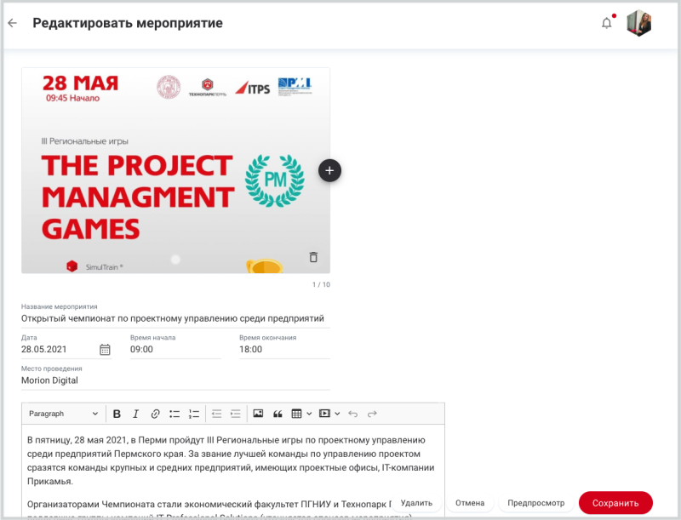681x520 pixels.
Task: Create a numbered list
Action: [194, 414]
